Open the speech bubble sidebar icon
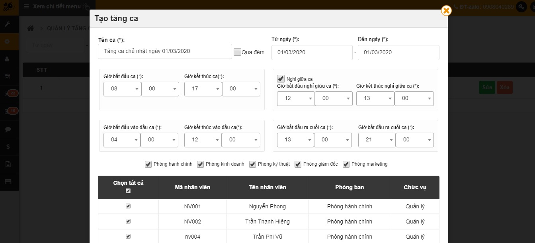Viewport: 535px width, 243px height. [x=7, y=129]
